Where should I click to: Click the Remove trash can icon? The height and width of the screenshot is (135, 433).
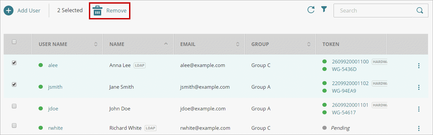[97, 11]
